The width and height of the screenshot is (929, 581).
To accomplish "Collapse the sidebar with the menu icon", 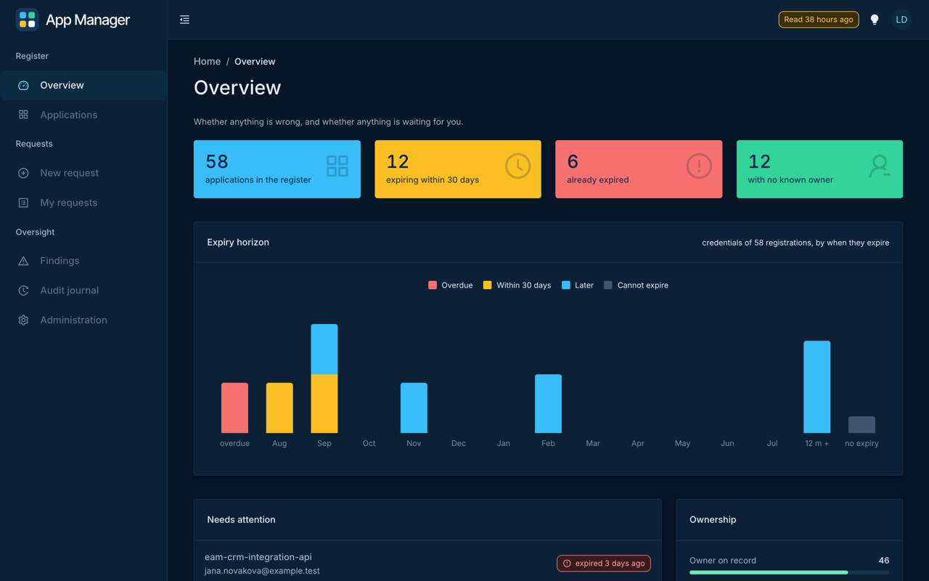I will point(184,20).
